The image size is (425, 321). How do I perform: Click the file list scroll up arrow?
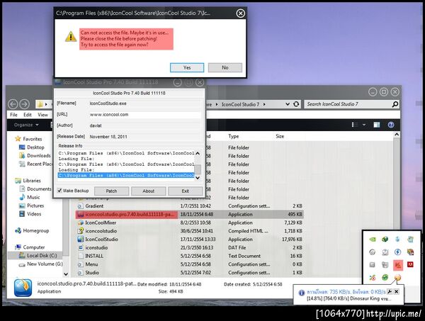pos(397,135)
